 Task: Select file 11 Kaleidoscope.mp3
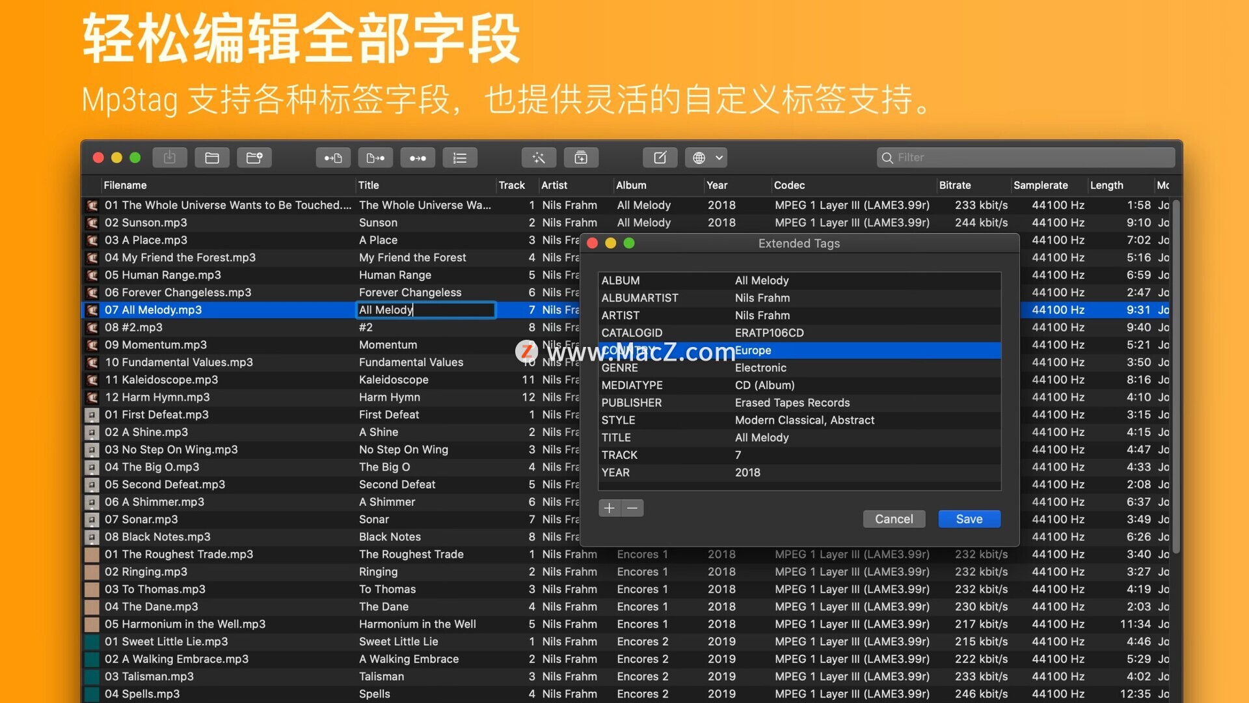click(x=161, y=380)
